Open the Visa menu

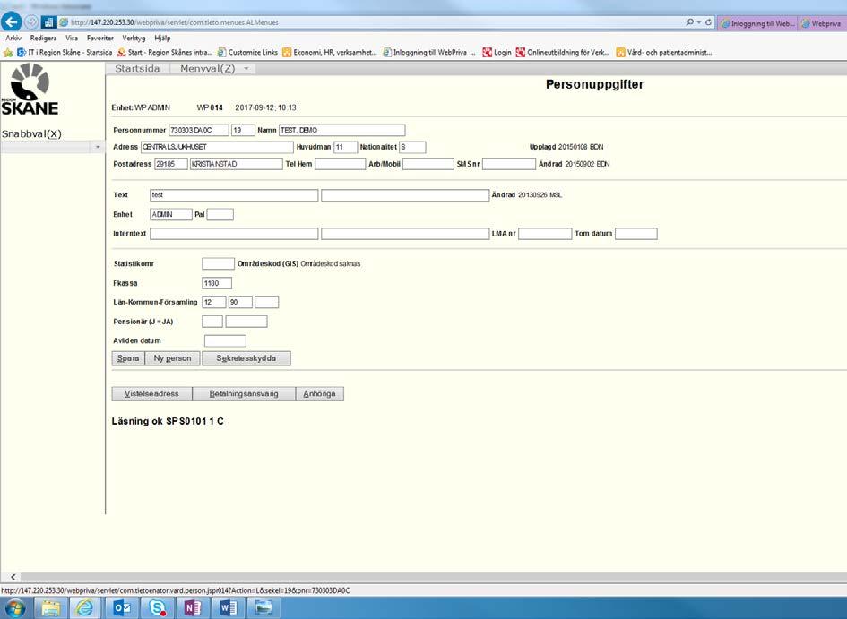pyautogui.click(x=72, y=38)
